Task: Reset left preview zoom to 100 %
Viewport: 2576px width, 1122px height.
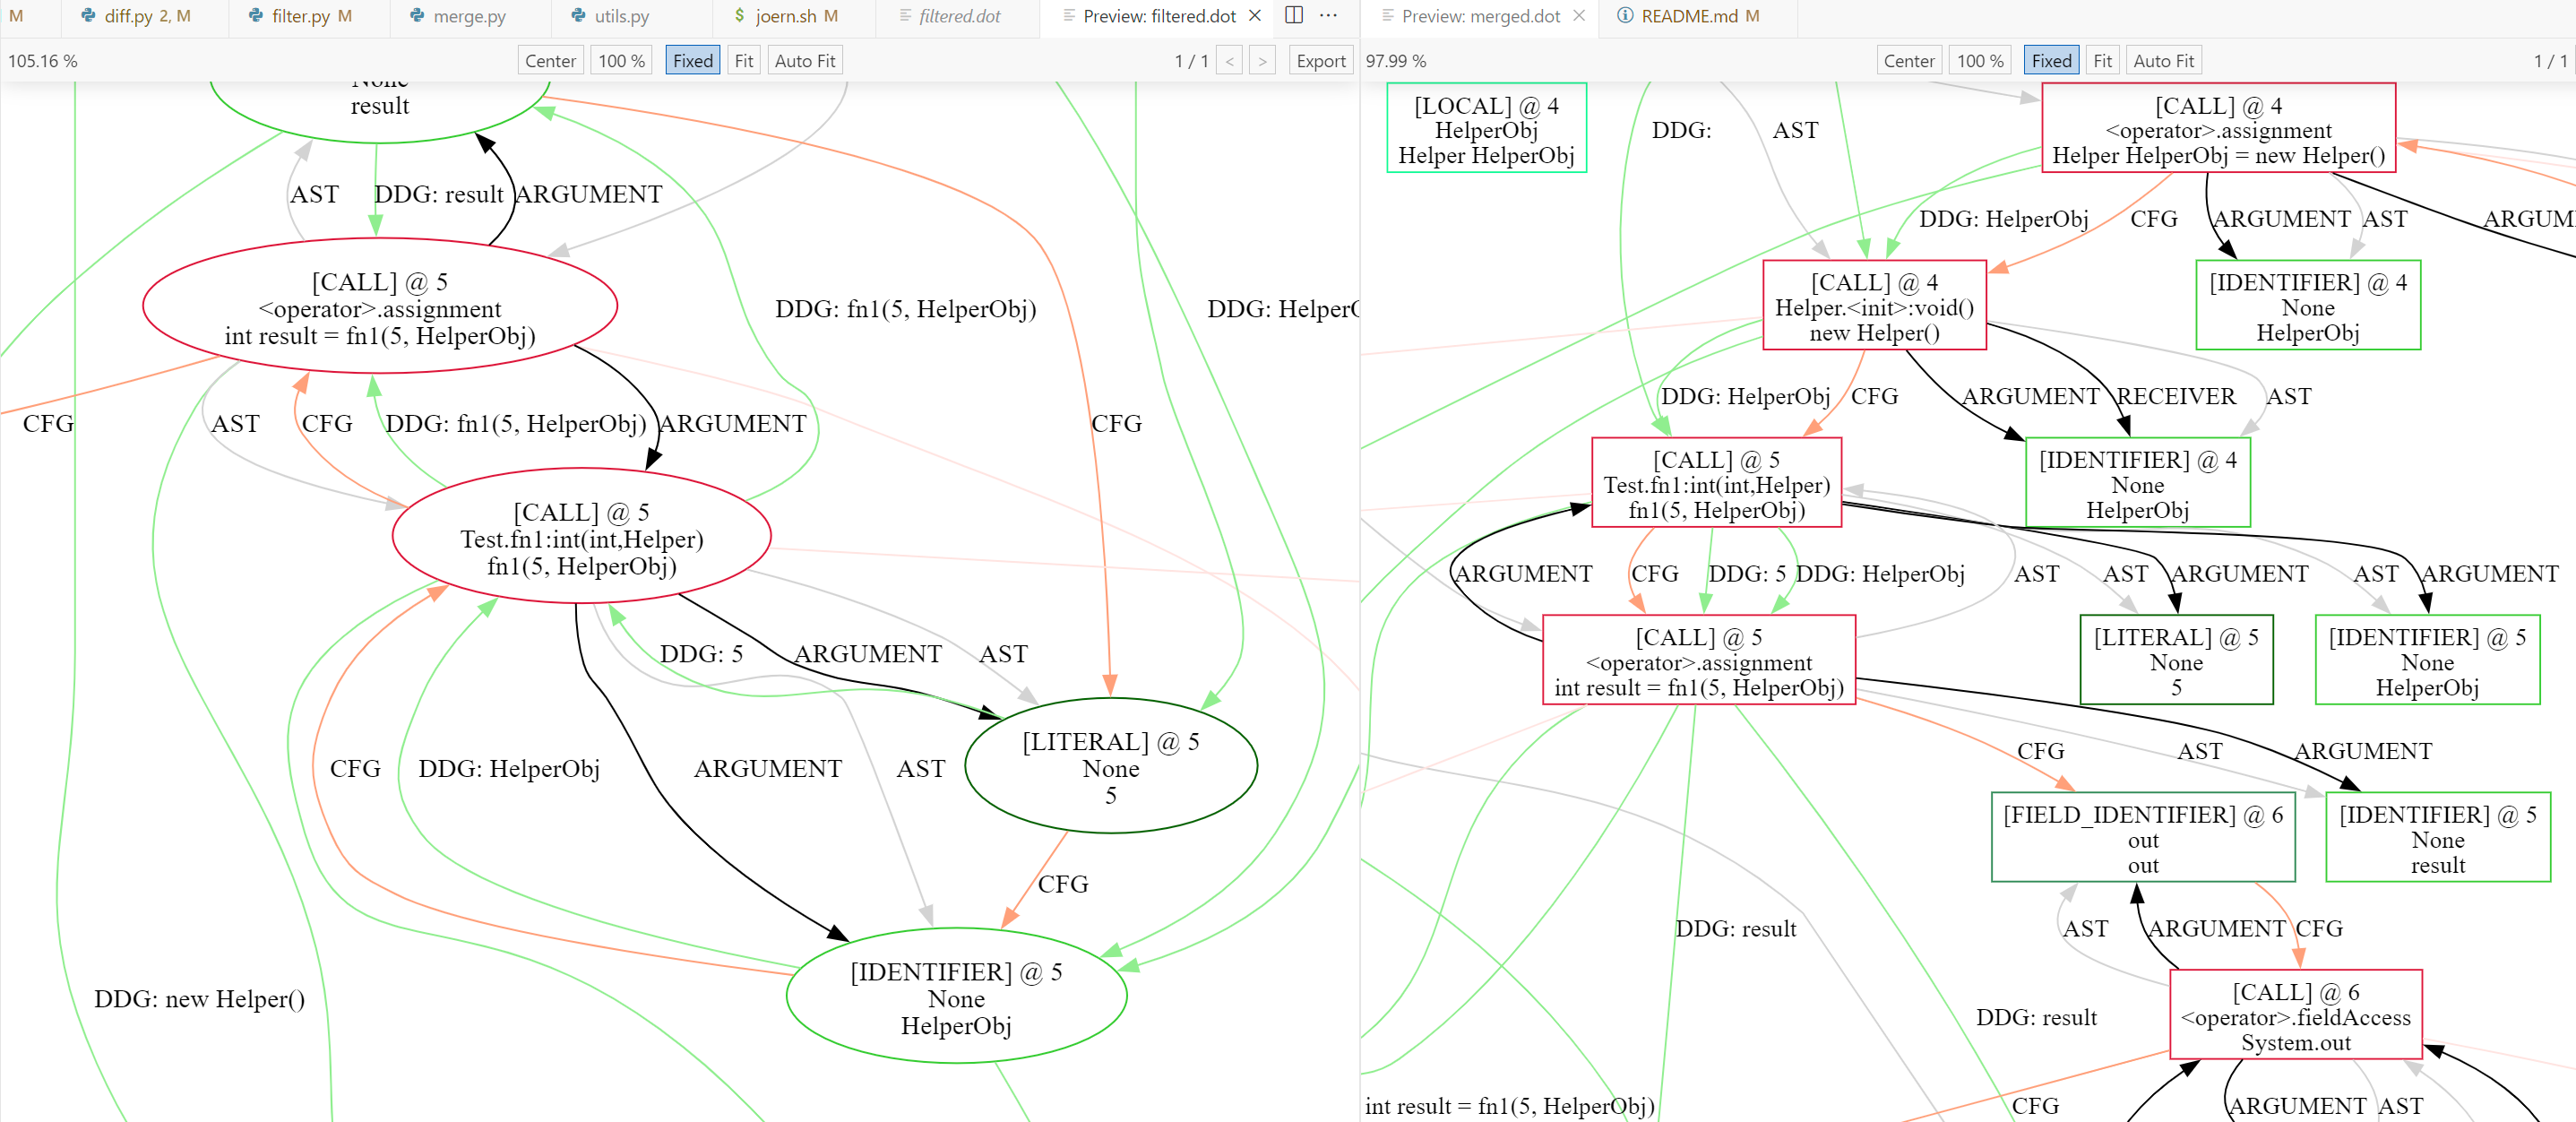Action: [621, 61]
